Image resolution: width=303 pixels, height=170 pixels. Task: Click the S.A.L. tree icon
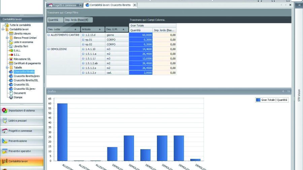coord(11,50)
